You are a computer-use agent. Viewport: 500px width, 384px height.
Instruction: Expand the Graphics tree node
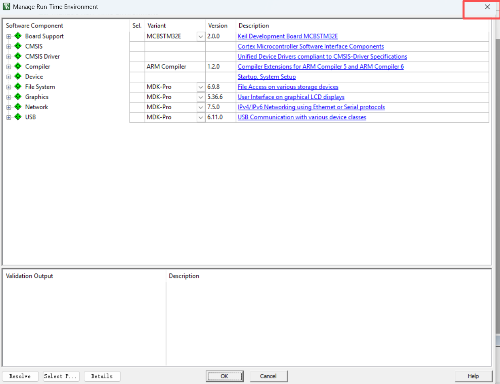(x=9, y=97)
